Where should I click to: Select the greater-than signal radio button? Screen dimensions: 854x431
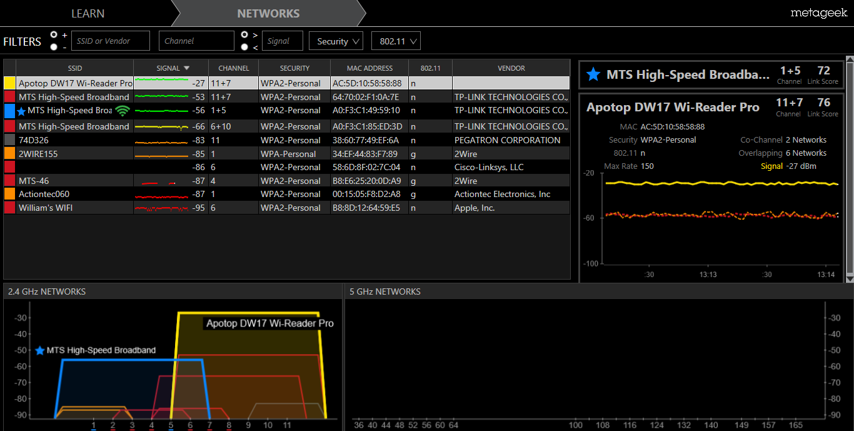pos(245,35)
